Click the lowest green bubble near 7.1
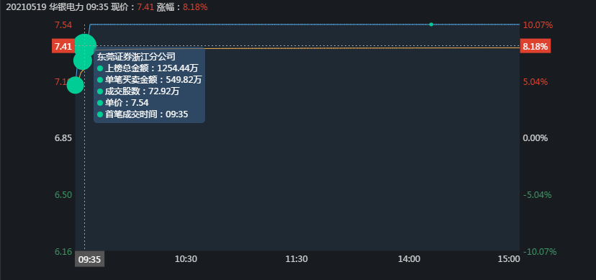This screenshot has height=280, width=596. (x=76, y=85)
